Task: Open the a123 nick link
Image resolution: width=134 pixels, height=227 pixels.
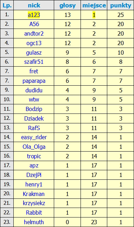Action: pyautogui.click(x=34, y=15)
